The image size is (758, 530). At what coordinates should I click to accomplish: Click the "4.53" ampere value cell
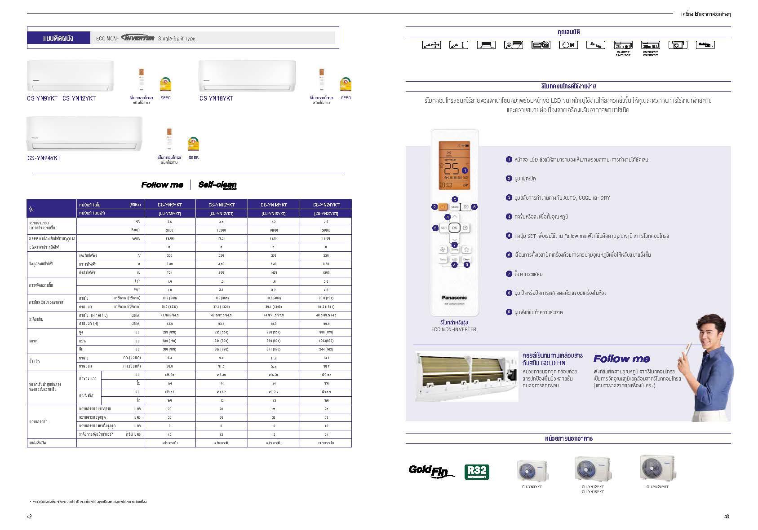pyautogui.click(x=222, y=264)
